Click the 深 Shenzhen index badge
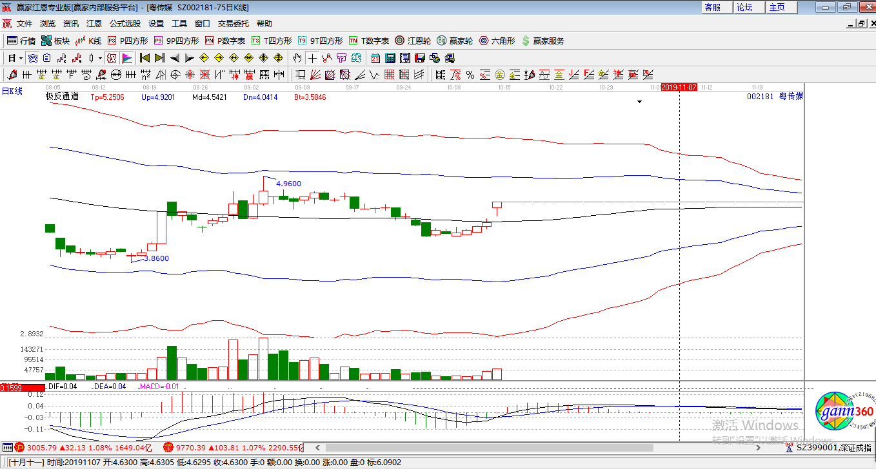Screen dimensions: 876x469 pos(168,447)
